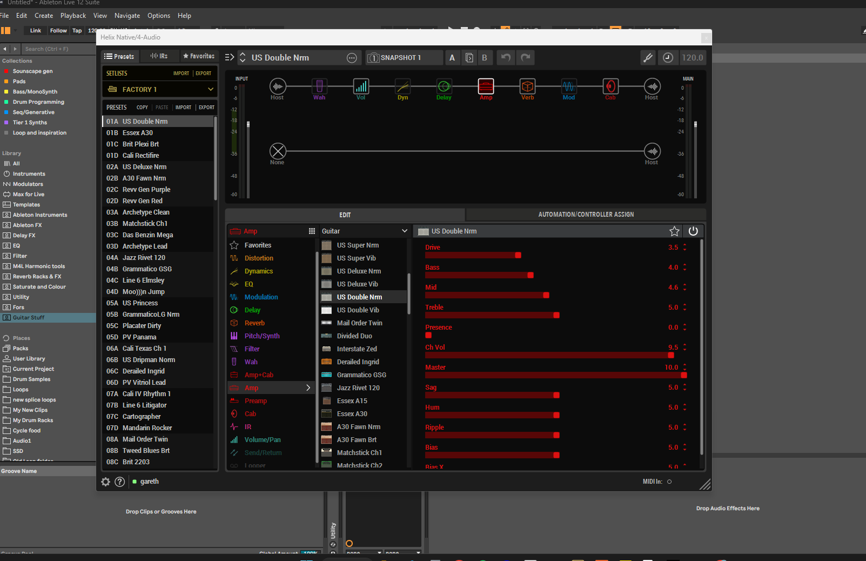
Task: Select the Cab block in signal chain
Action: click(x=610, y=86)
